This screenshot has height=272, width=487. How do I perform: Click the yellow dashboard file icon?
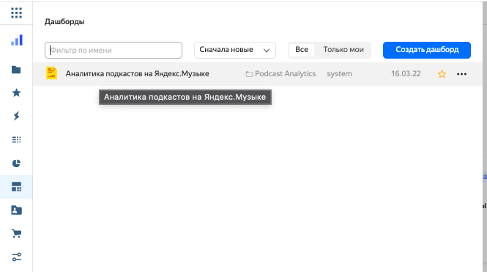51,73
